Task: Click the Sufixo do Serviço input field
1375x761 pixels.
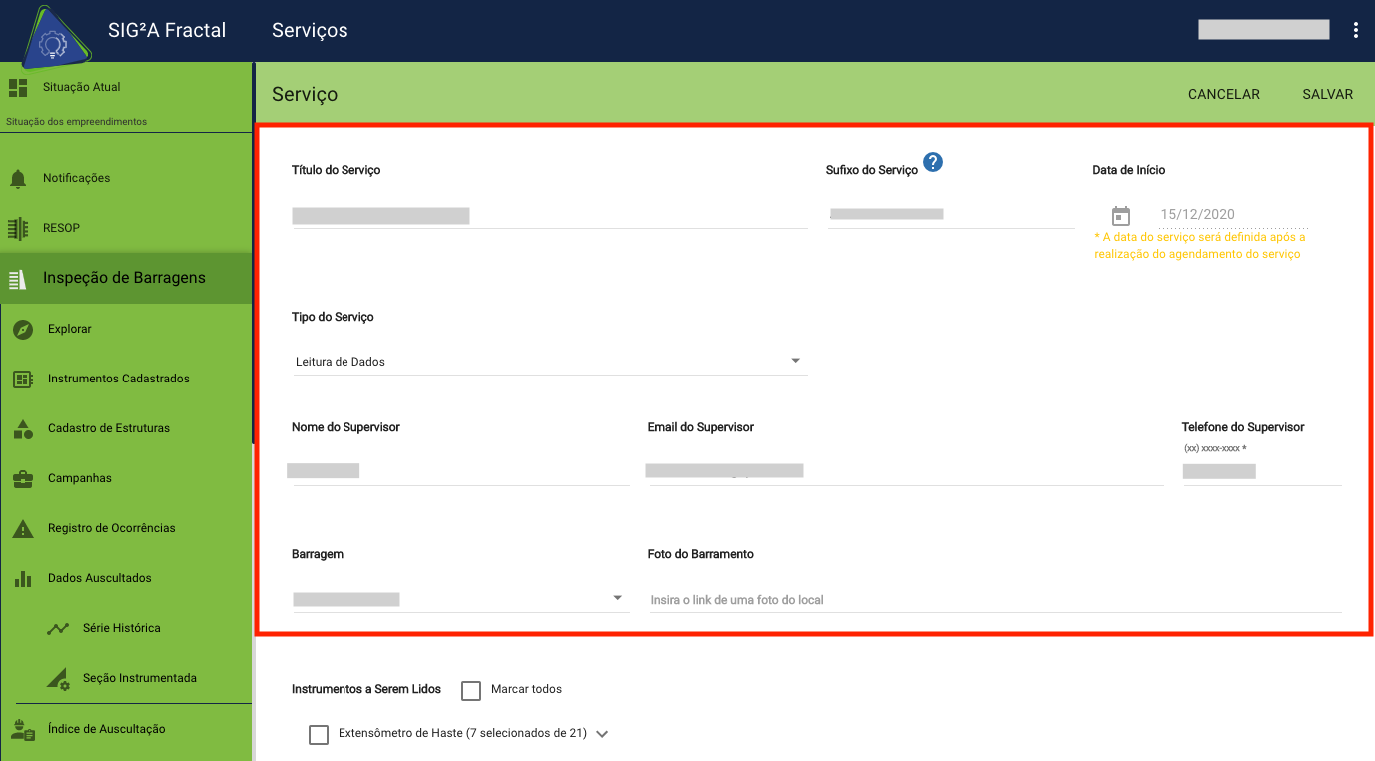Action: 951,214
